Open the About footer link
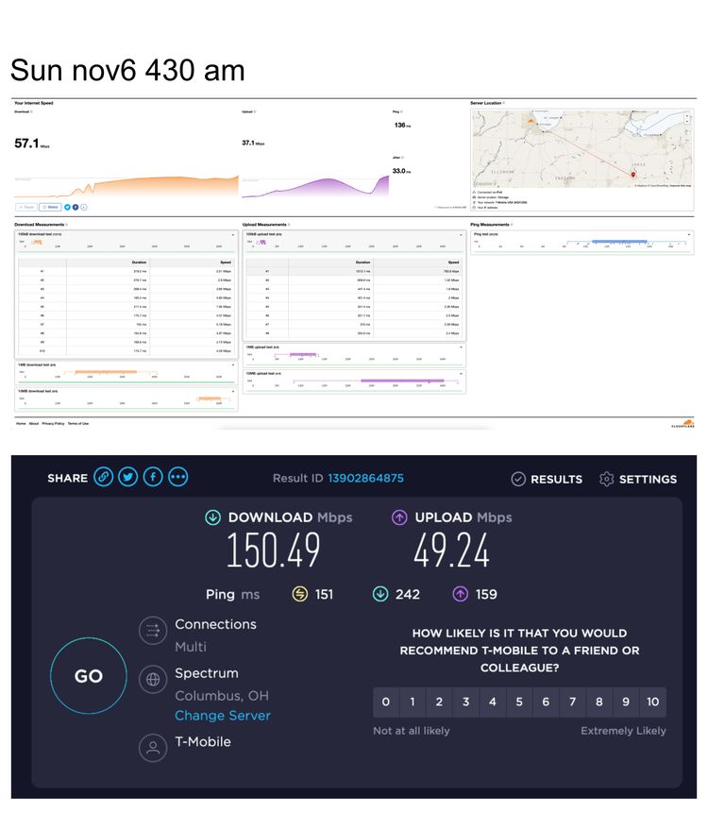 pyautogui.click(x=34, y=424)
